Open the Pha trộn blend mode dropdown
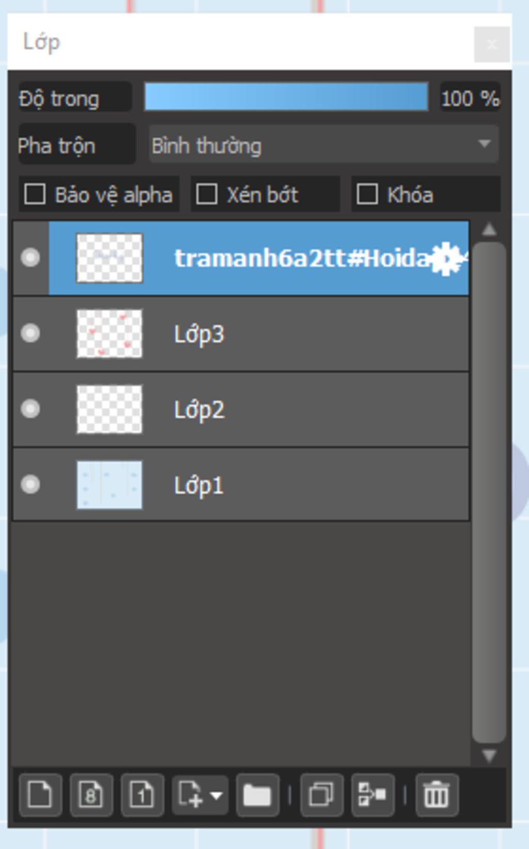 323,145
